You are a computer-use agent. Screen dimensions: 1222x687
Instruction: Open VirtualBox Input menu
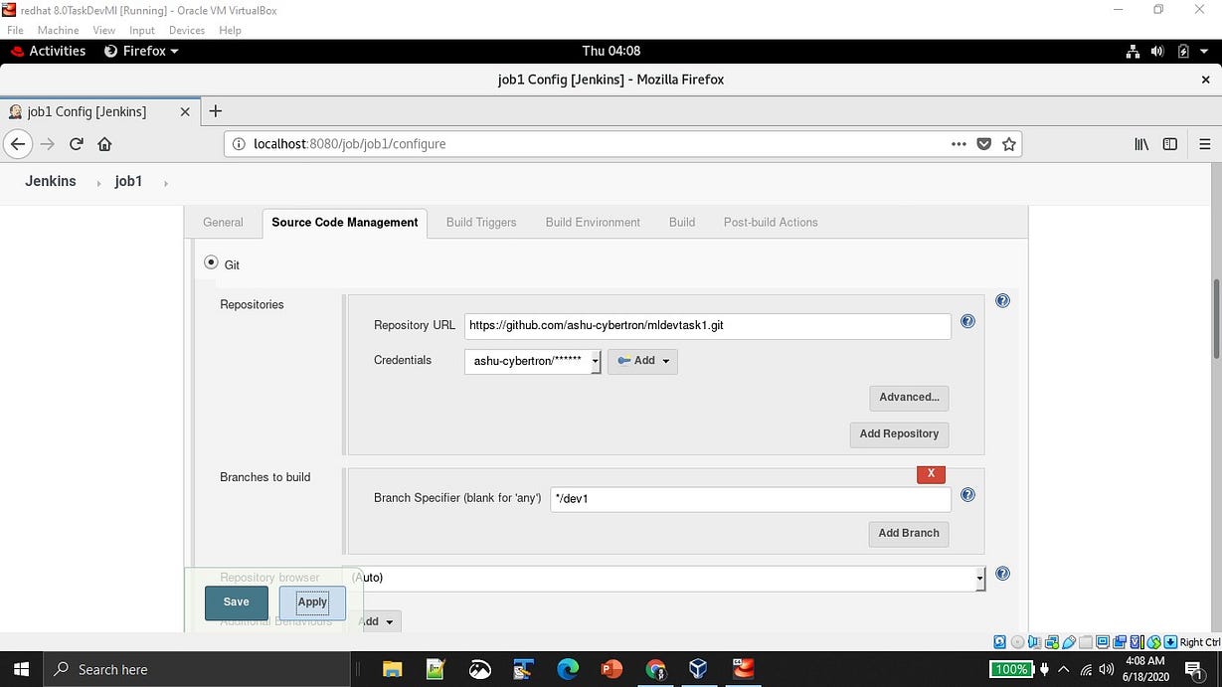pyautogui.click(x=142, y=30)
